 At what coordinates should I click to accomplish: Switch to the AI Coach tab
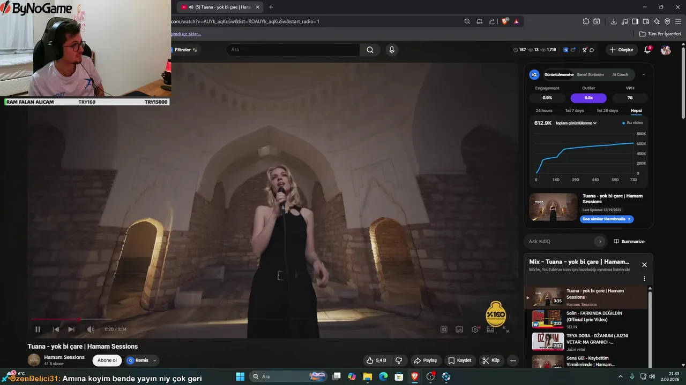point(620,74)
